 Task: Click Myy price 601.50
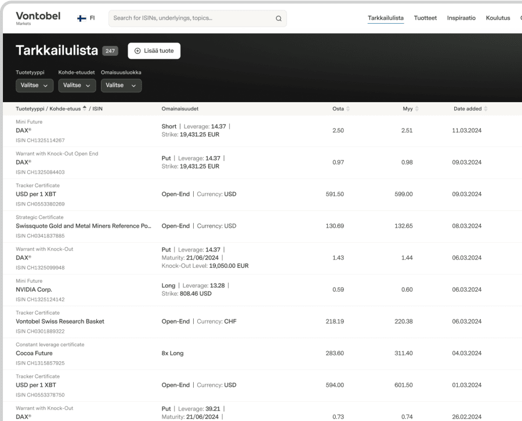(404, 385)
